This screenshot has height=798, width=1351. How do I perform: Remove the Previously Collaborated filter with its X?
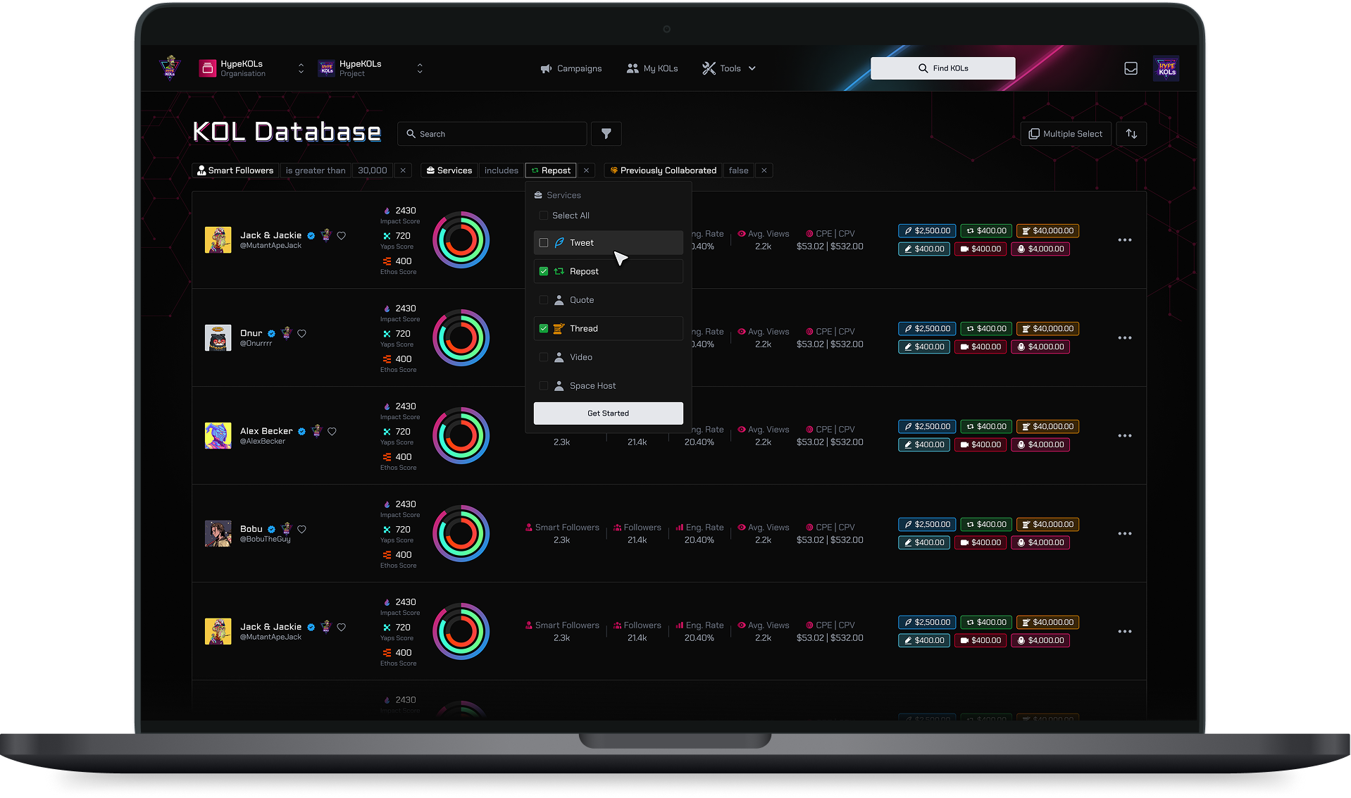point(764,170)
